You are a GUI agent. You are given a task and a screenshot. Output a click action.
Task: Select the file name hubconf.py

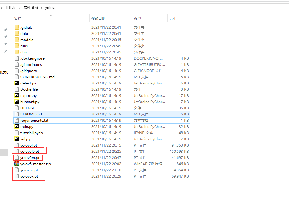30,102
